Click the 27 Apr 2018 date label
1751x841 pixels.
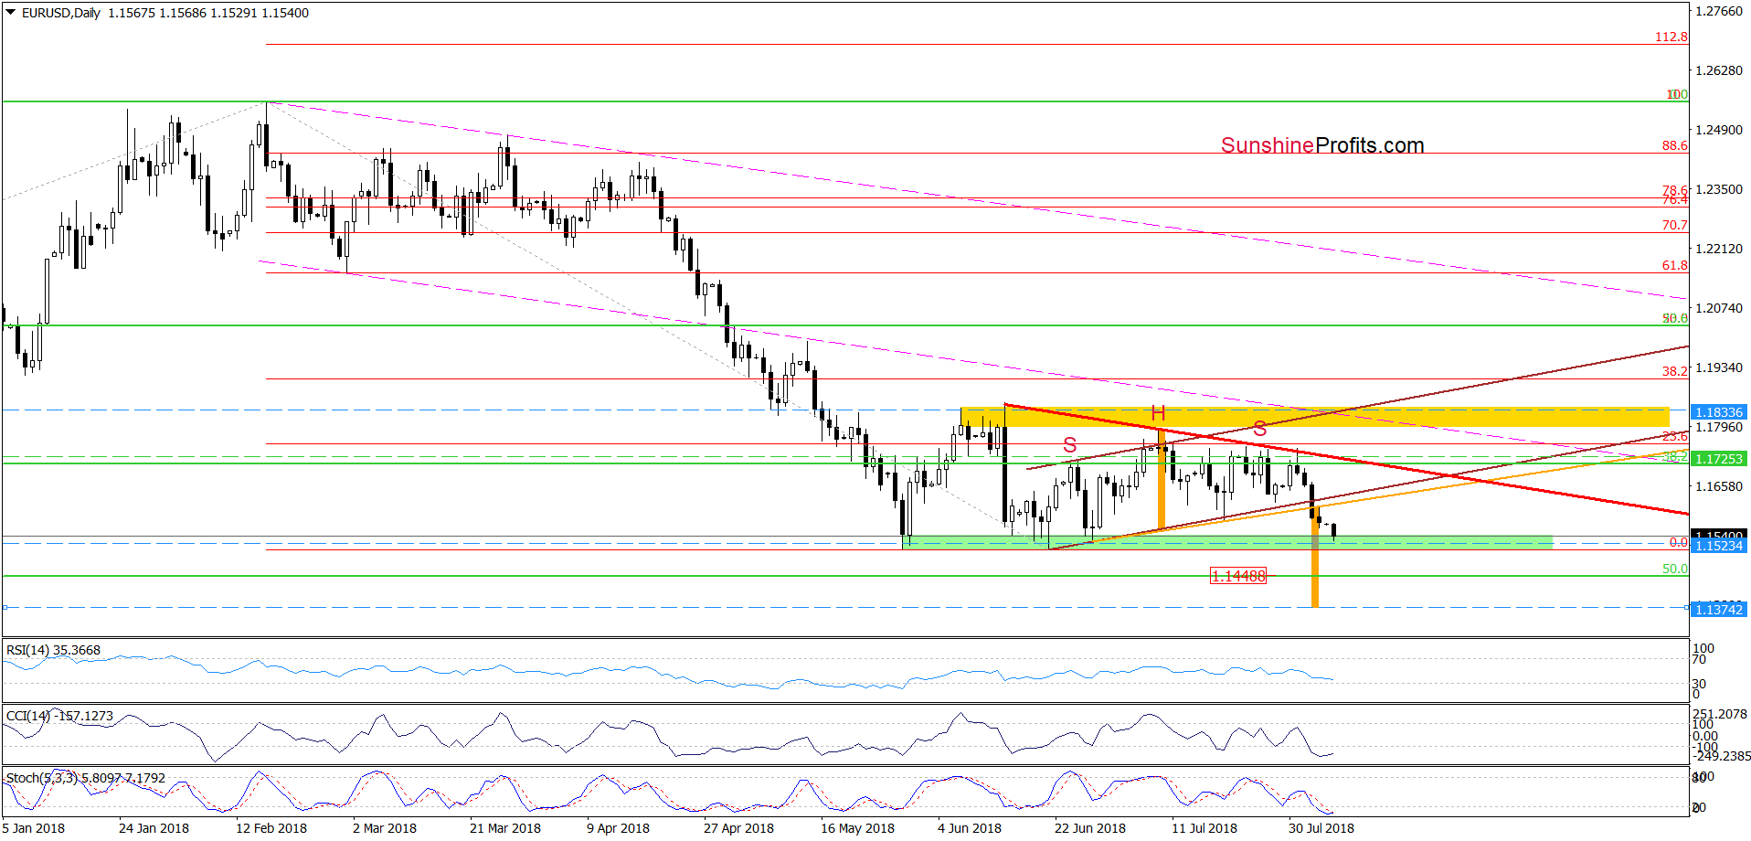click(738, 828)
